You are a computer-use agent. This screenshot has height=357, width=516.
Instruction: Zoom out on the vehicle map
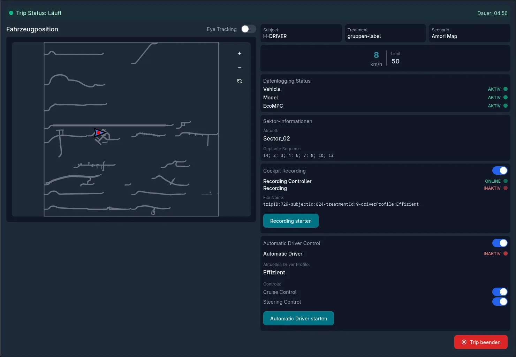(240, 67)
